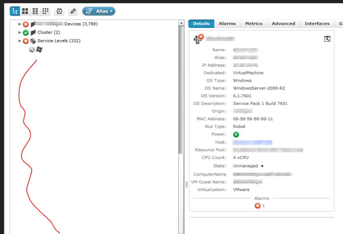Click the pencil edit icon
This screenshot has height=234, width=343.
tap(73, 11)
